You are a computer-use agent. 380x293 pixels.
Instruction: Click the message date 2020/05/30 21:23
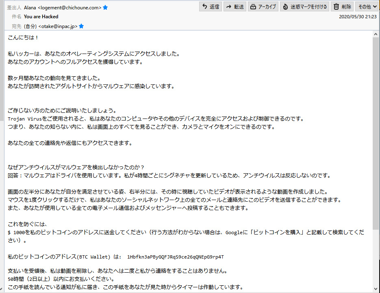pos(357,17)
